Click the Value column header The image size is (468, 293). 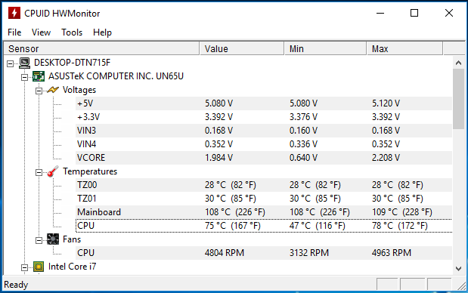click(x=242, y=48)
